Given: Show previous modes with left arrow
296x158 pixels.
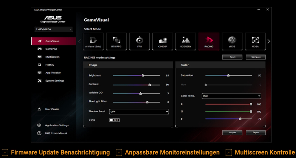Looking at the screenshot, I should 79,41.
